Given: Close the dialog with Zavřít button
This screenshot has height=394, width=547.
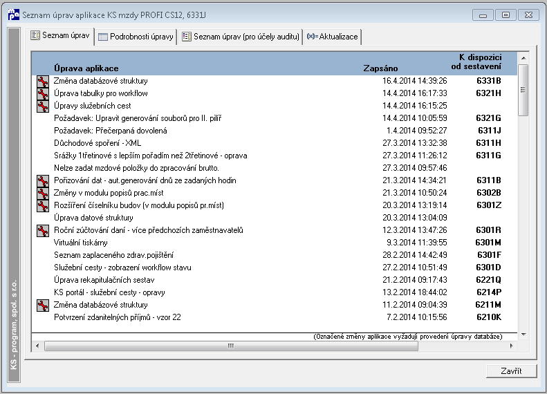Looking at the screenshot, I should pyautogui.click(x=511, y=371).
